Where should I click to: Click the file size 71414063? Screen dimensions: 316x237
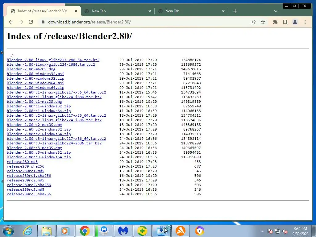[x=192, y=74]
